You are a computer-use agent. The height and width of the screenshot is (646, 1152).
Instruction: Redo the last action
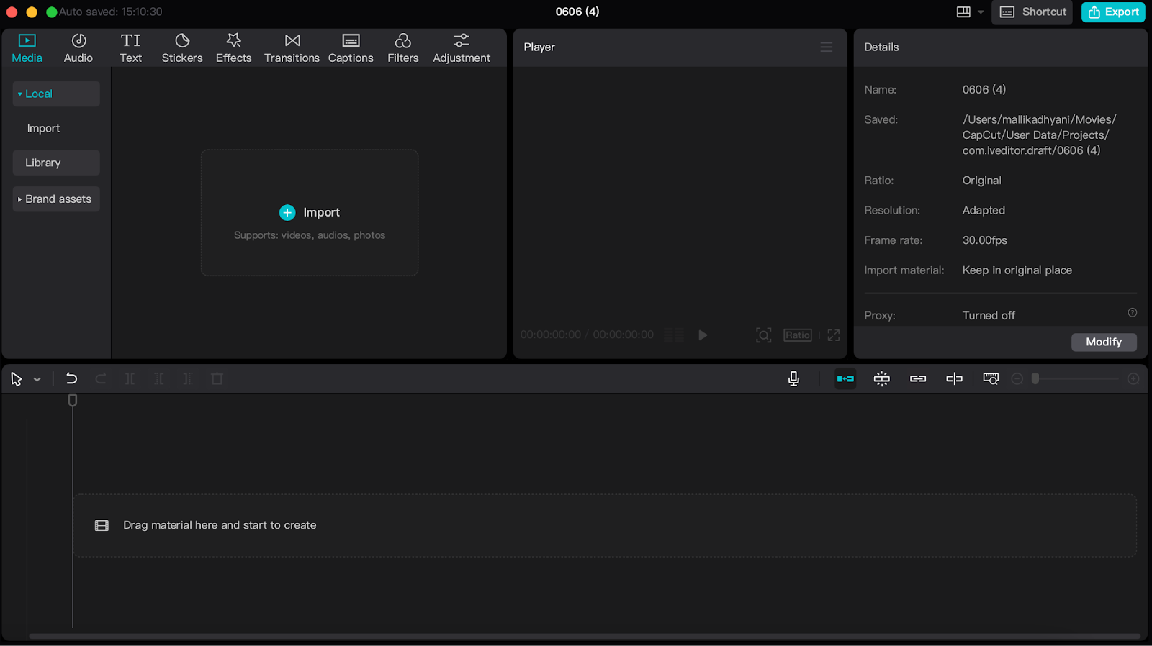pyautogui.click(x=101, y=378)
